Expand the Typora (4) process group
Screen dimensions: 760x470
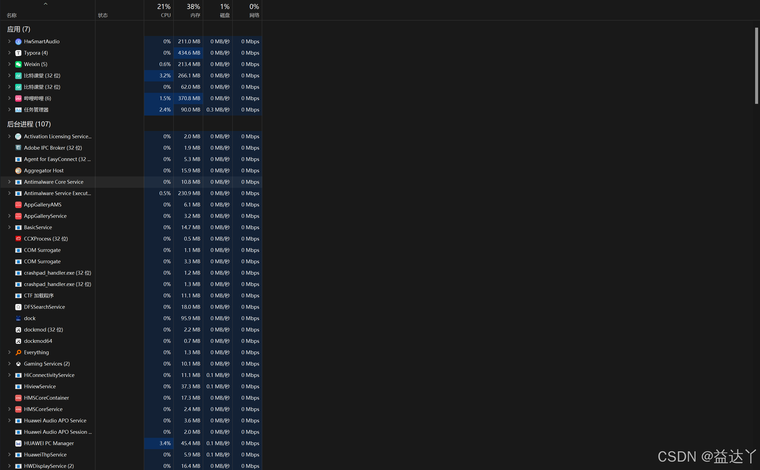9,53
